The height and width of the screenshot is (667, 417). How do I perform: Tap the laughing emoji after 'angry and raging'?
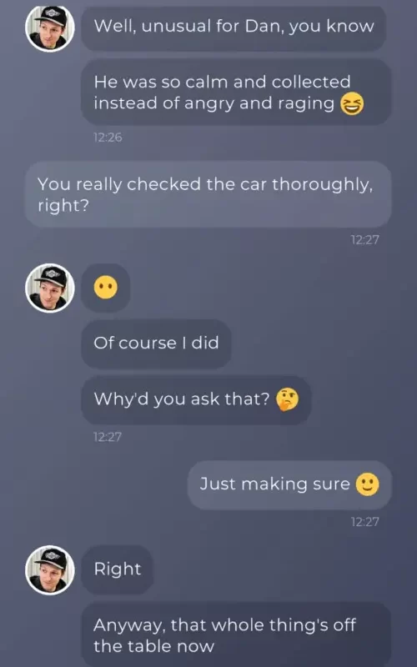tap(351, 103)
